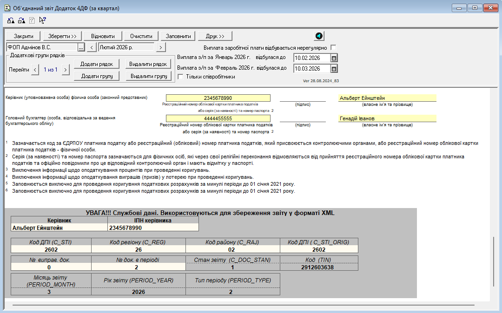The height and width of the screenshot is (313, 502).
Task: Click the manager tax number field 2345678990
Action: [218, 98]
